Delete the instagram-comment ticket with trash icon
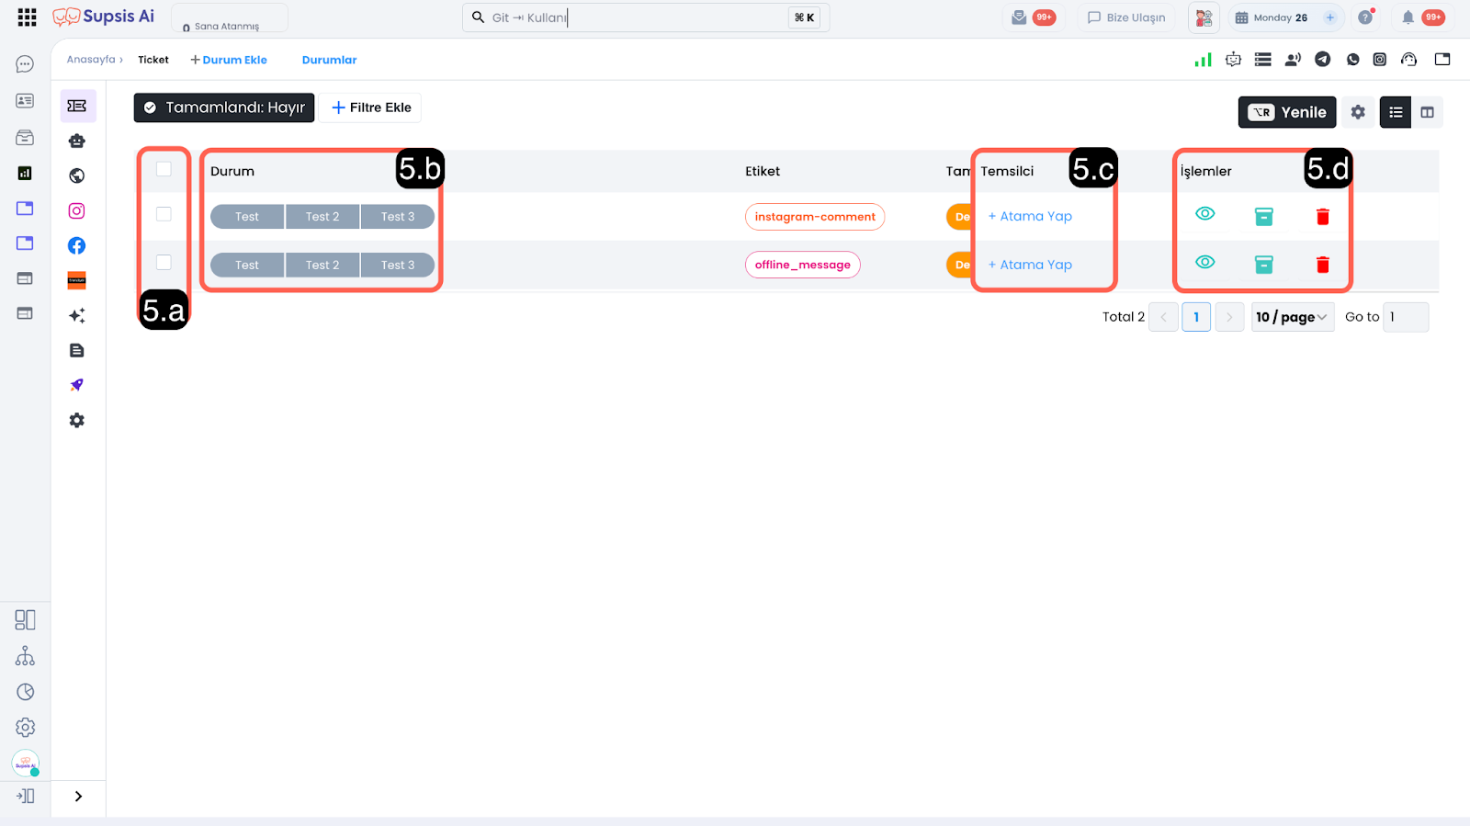The height and width of the screenshot is (826, 1470). [1322, 217]
